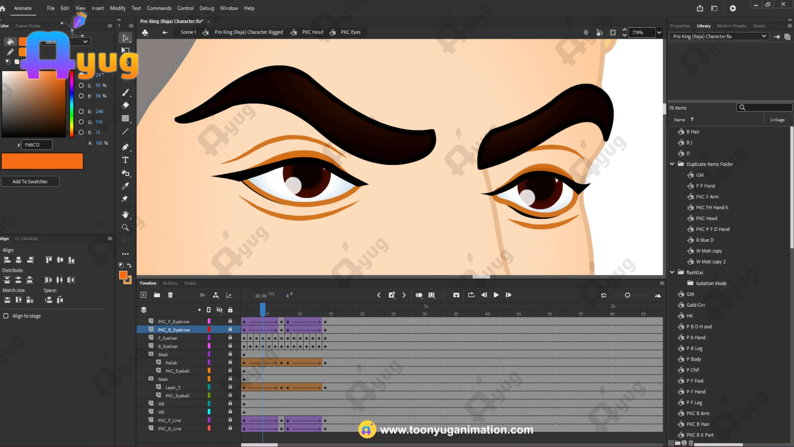Select the Hand tool
Screen dimensions: 794x447
click(x=125, y=214)
